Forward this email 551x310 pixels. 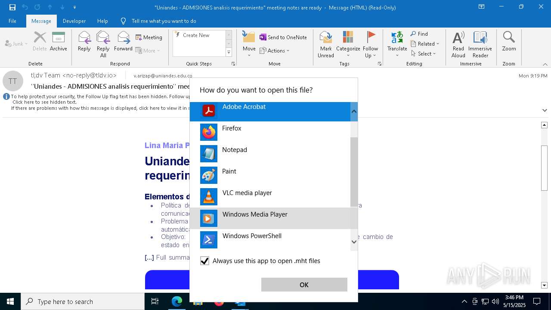(124, 41)
